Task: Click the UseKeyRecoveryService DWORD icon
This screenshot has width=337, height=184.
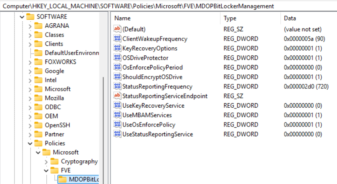Action: coord(117,105)
